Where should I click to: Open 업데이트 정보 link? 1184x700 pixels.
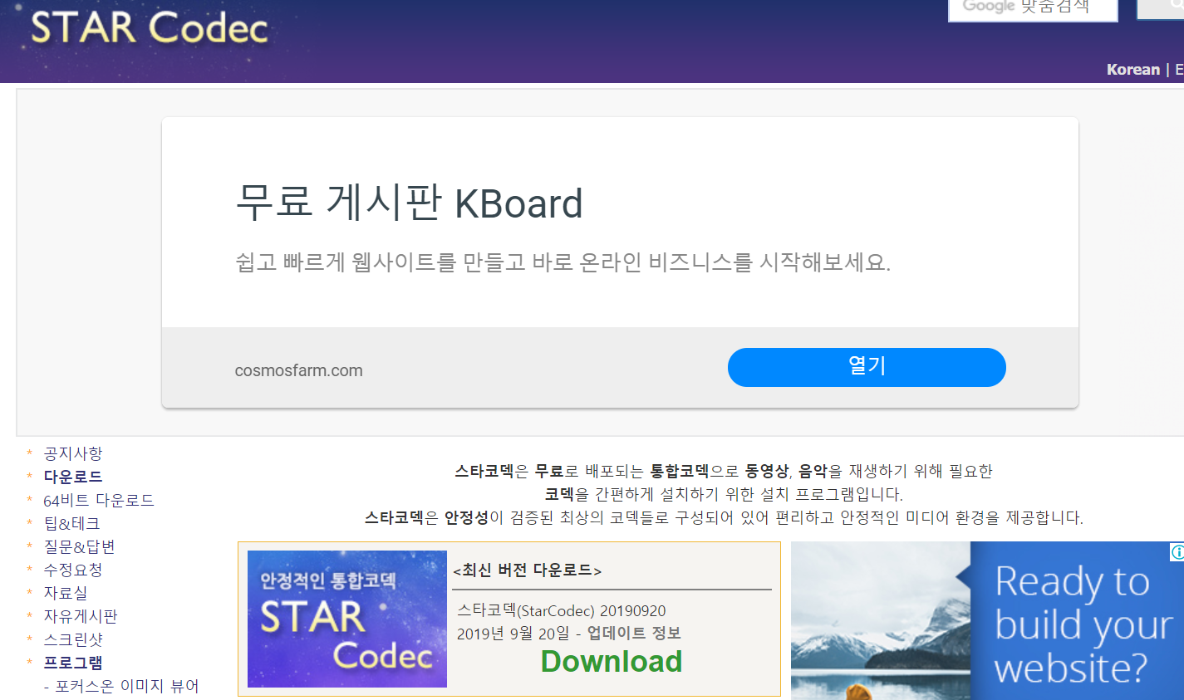tap(634, 633)
